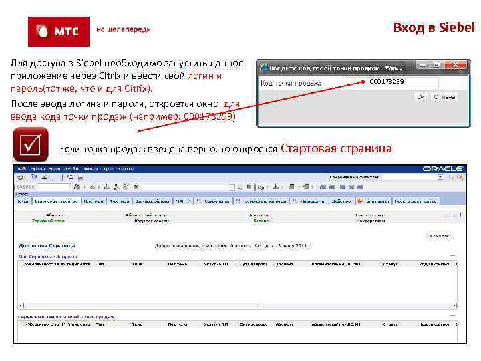The height and width of the screenshot is (361, 481).
Task: Click the MTS egg logo
Action: pyautogui.click(x=43, y=31)
